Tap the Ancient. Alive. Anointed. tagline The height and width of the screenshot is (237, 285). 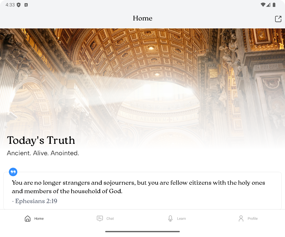click(x=43, y=153)
